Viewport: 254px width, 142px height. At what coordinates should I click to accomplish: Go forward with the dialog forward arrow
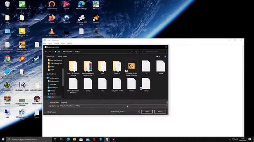50,52
